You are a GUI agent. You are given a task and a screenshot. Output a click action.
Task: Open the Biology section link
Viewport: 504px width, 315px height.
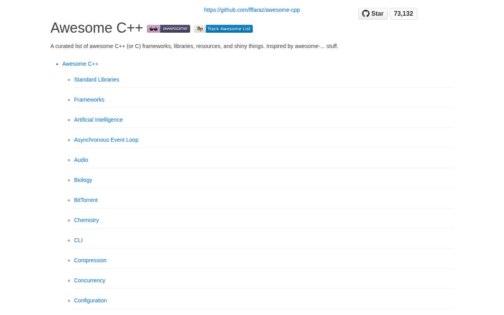83,180
